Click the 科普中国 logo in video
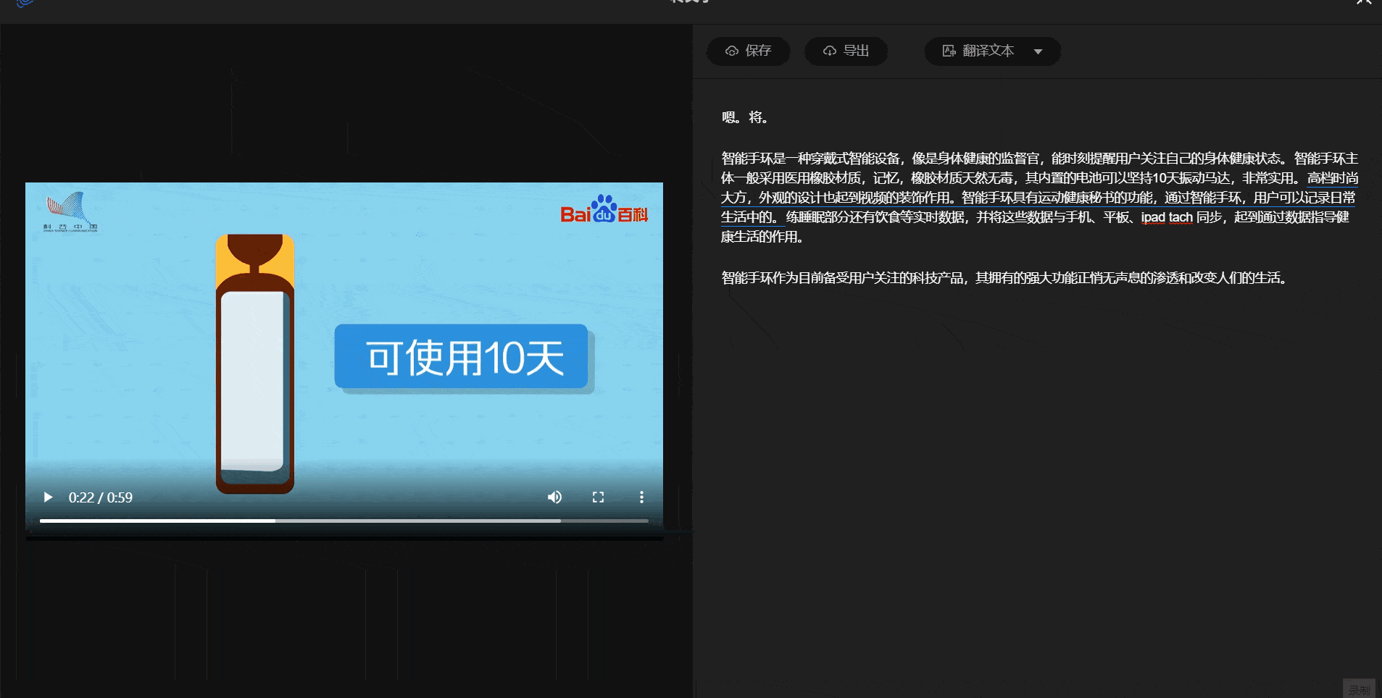 point(70,211)
